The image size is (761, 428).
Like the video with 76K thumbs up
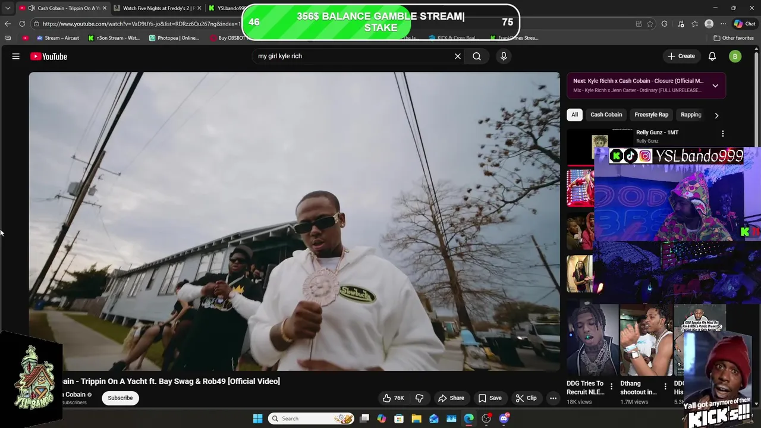(393, 398)
